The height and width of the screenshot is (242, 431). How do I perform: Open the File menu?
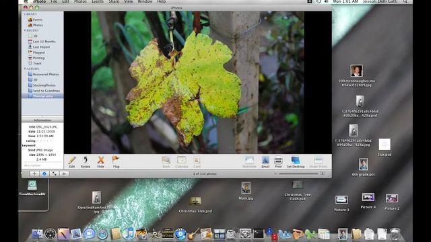click(54, 1)
